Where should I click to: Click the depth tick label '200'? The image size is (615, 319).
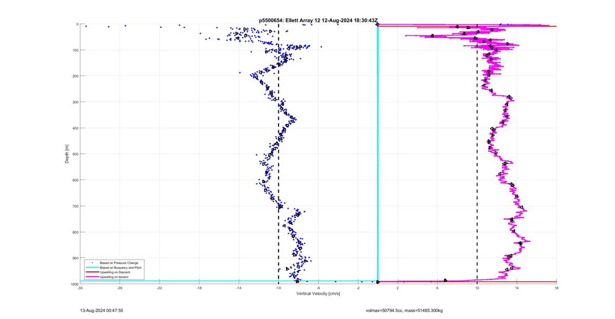tap(75, 76)
